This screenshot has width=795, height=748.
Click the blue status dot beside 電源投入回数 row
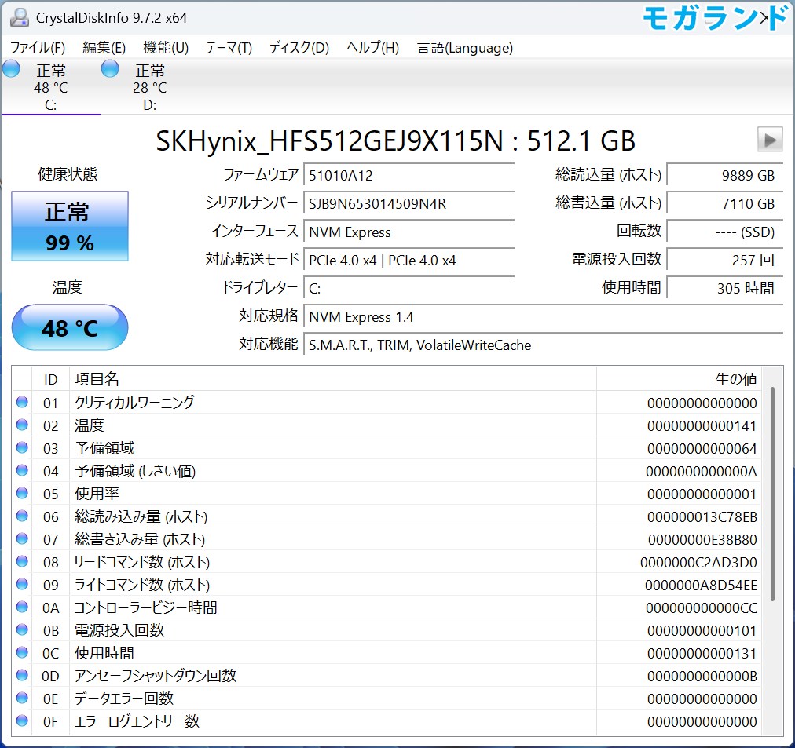(23, 629)
